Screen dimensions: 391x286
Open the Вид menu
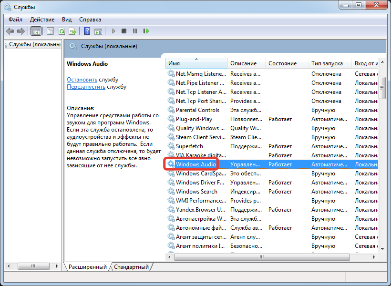coord(67,20)
